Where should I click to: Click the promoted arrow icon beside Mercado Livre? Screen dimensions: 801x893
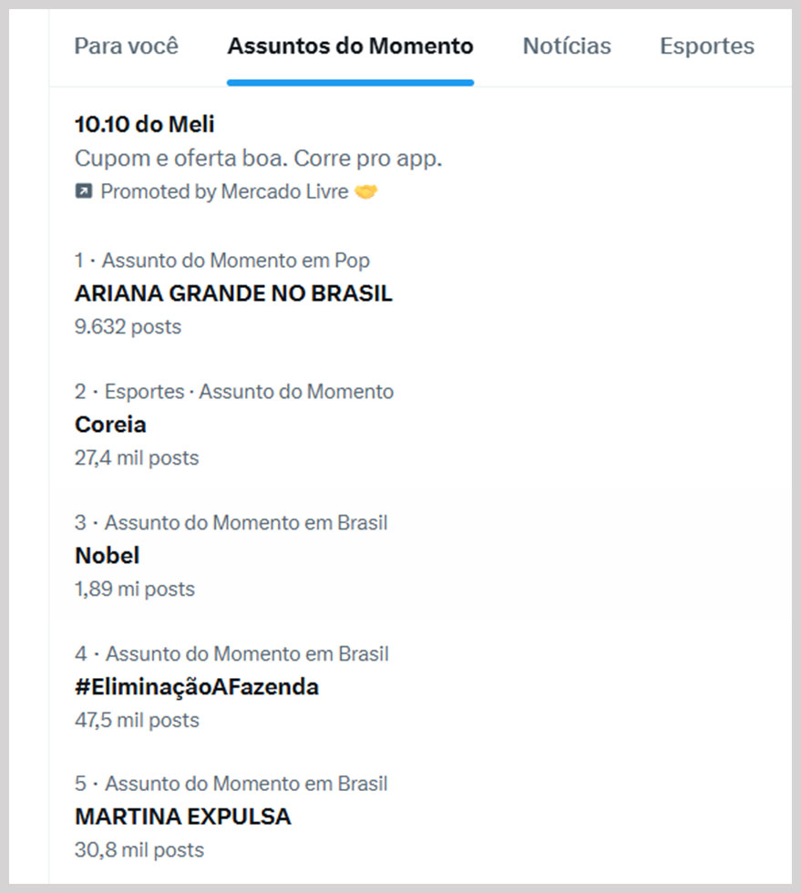(83, 192)
